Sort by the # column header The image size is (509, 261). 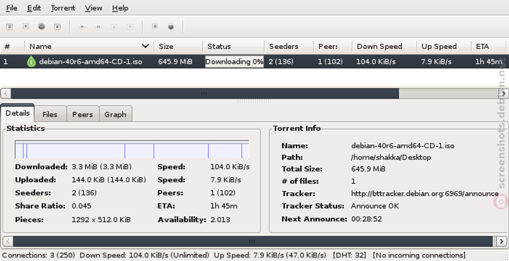click(12, 46)
